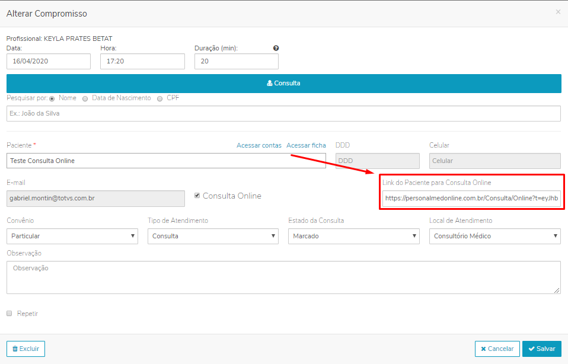
Task: Select the CPF search radio button
Action: (159, 98)
